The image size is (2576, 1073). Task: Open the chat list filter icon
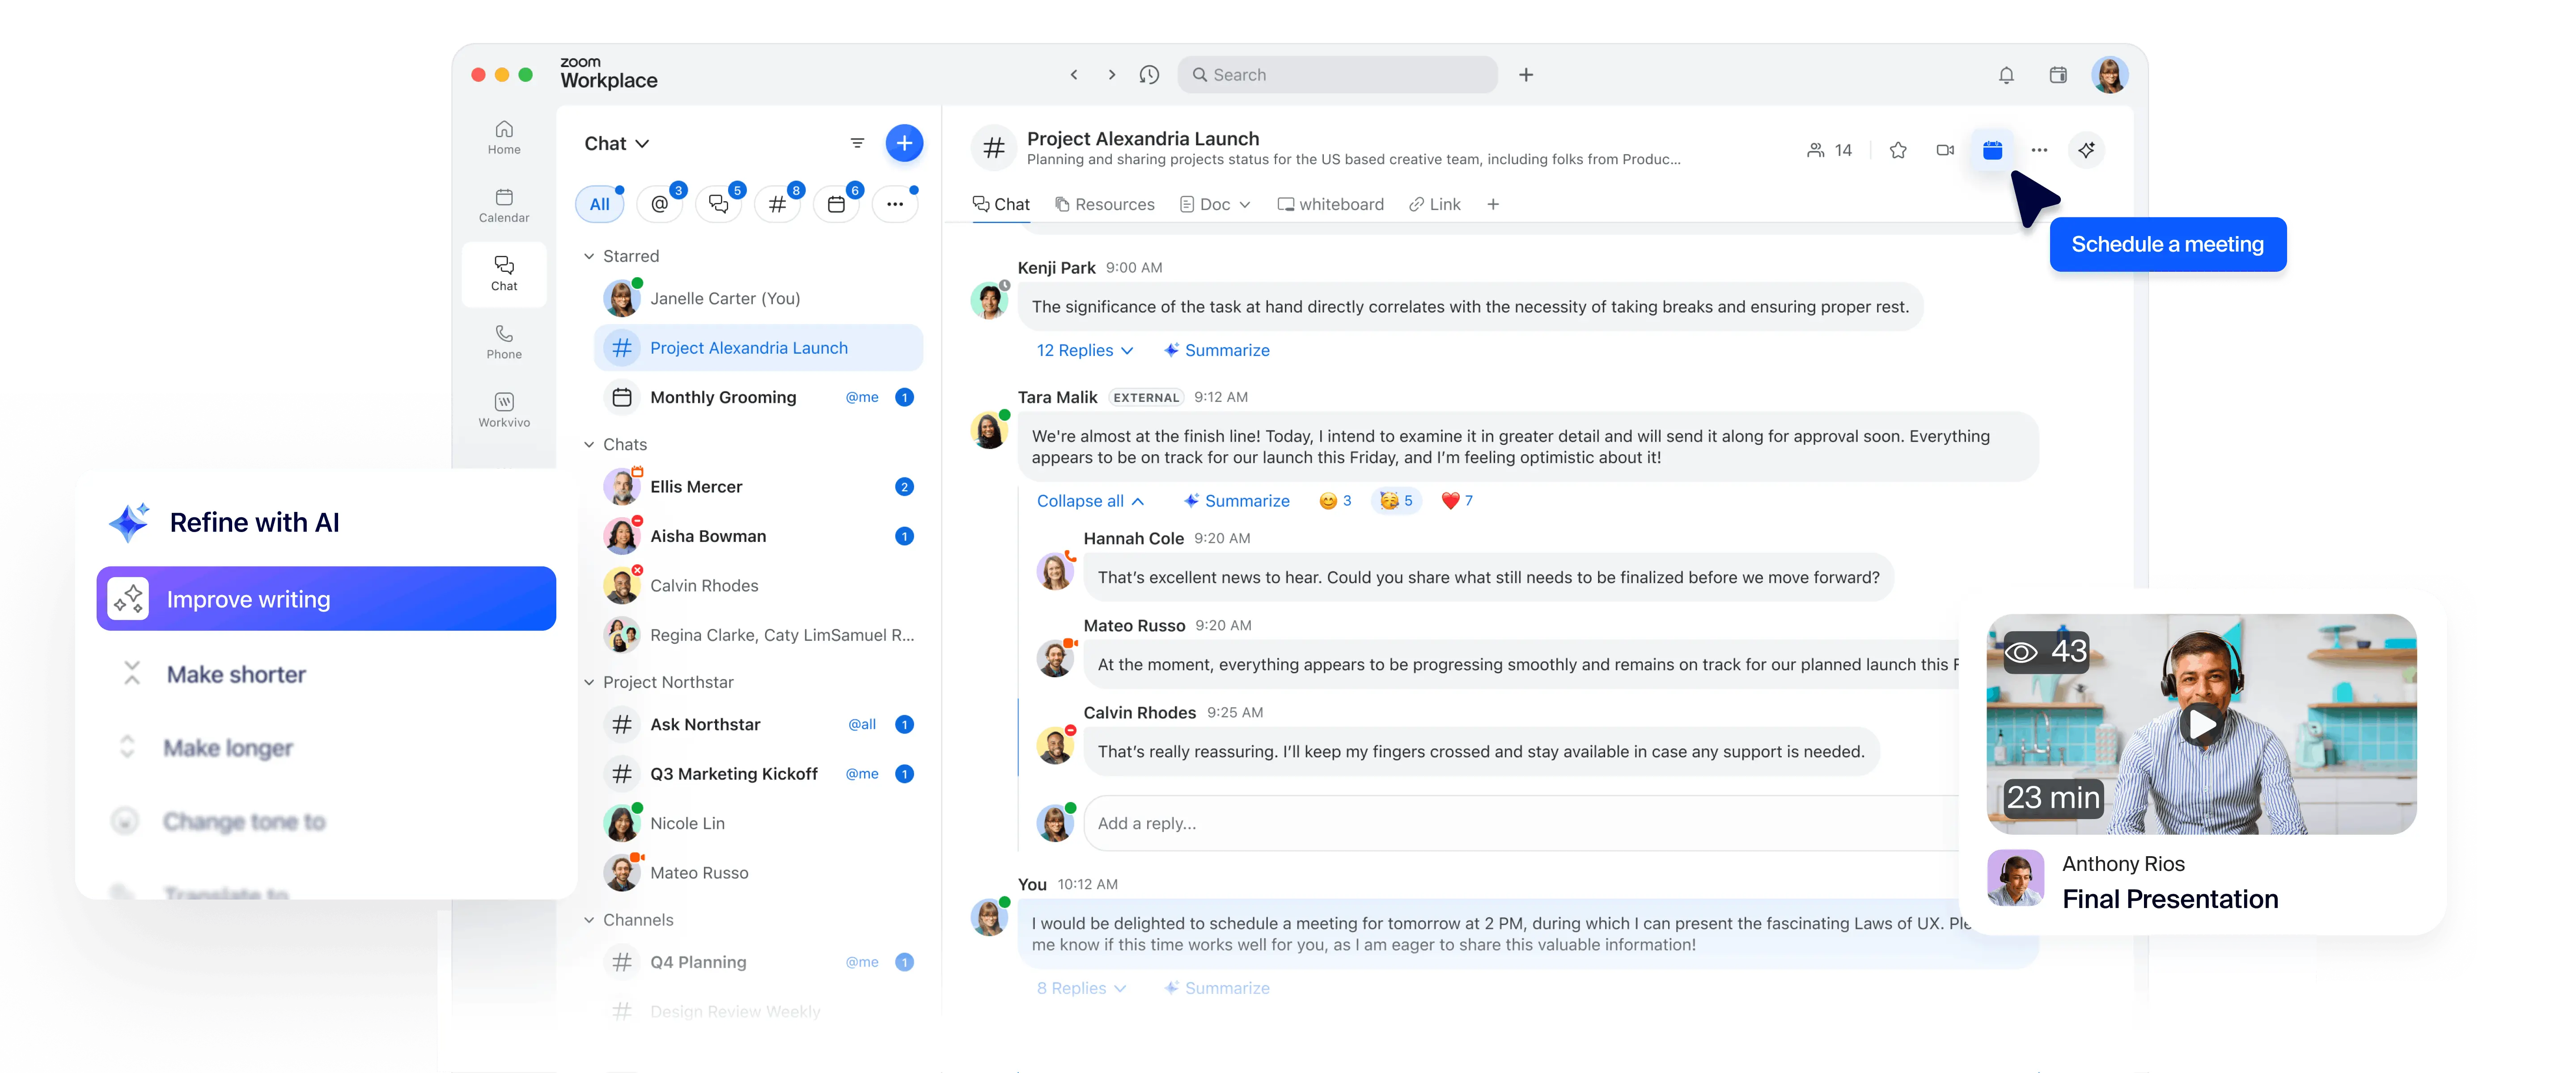(857, 144)
